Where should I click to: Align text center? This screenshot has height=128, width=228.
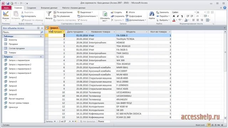198,20
